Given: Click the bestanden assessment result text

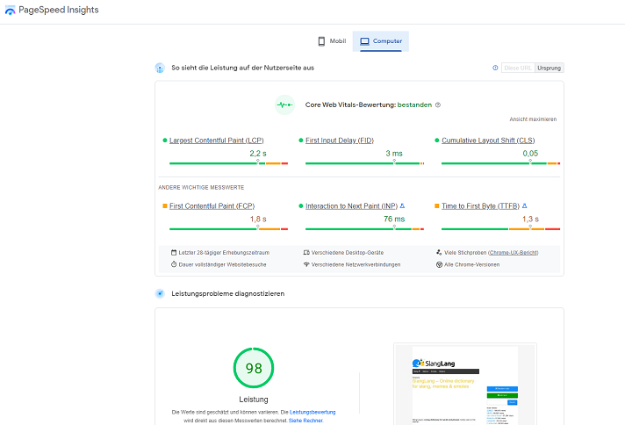Looking at the screenshot, I should click(414, 104).
